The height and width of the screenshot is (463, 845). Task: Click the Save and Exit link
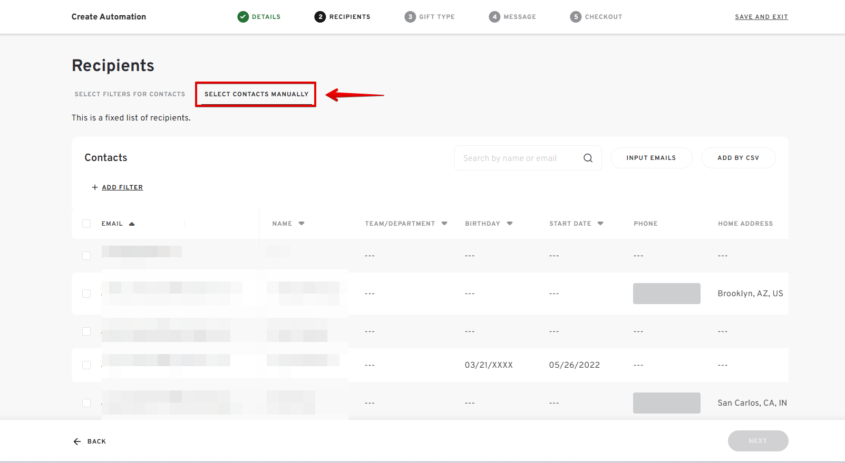pos(761,17)
